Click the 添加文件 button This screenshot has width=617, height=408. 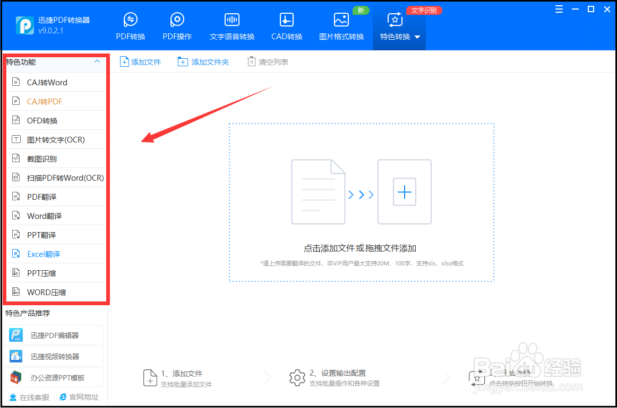pos(141,61)
